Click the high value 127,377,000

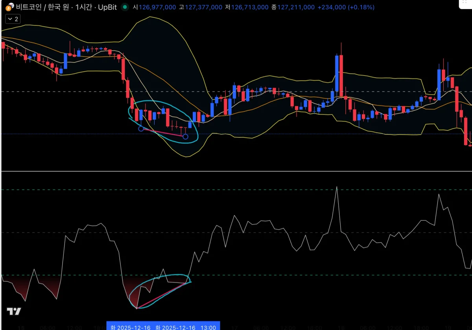tap(203, 7)
